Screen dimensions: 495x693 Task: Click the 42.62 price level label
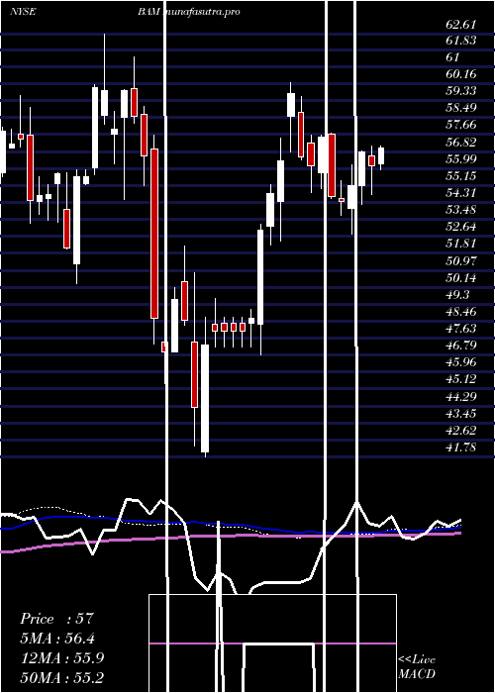click(x=461, y=430)
